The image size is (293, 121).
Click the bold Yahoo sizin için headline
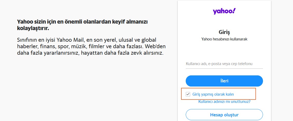[82, 25]
